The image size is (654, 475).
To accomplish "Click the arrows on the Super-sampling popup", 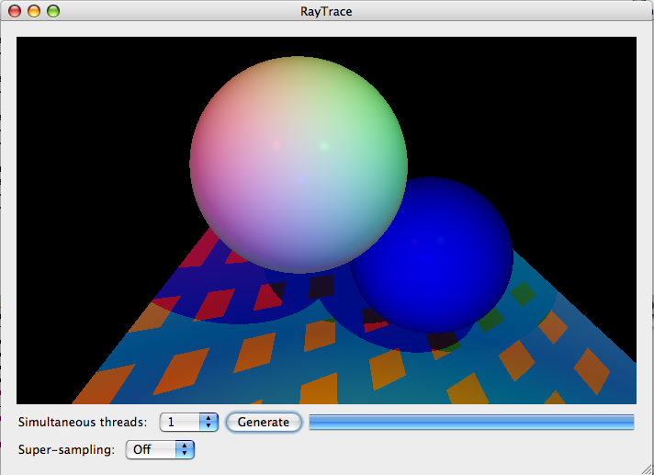I will pos(186,449).
